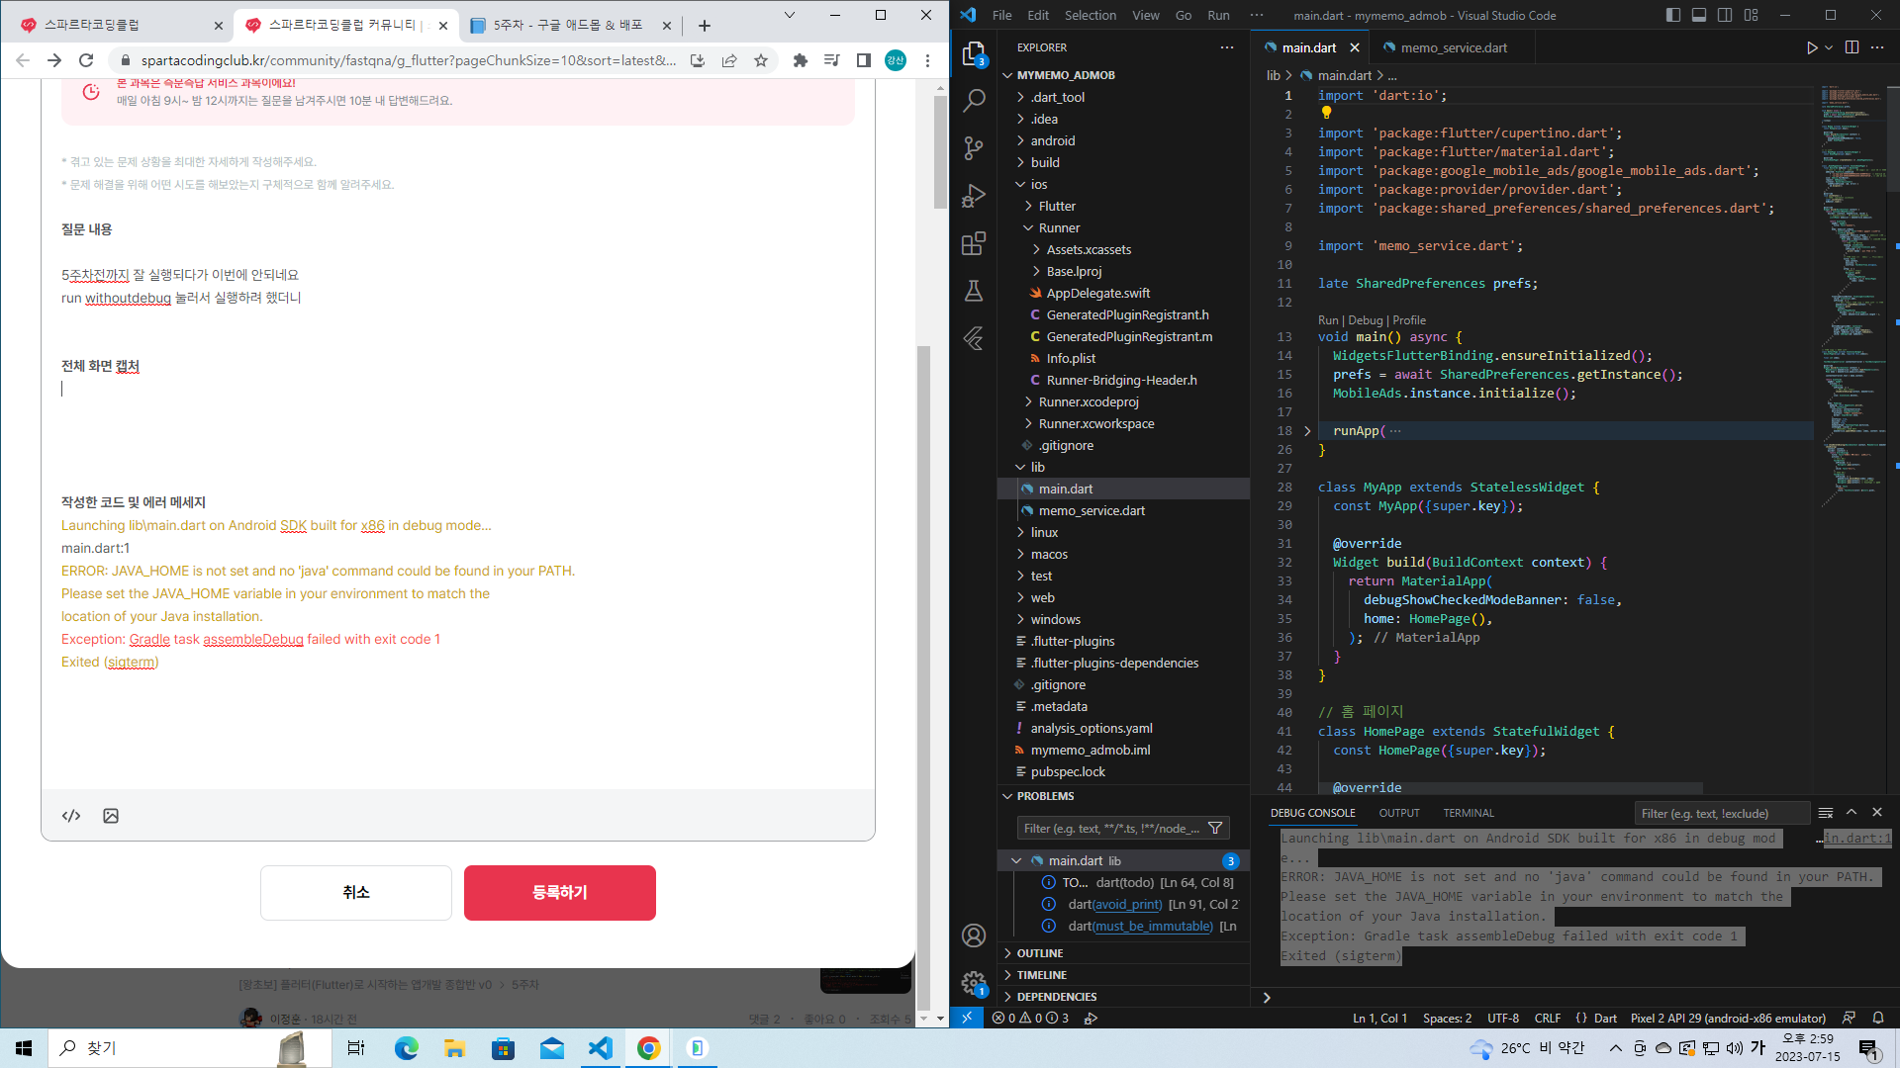Open the Accounts menu in VS Code

[974, 935]
